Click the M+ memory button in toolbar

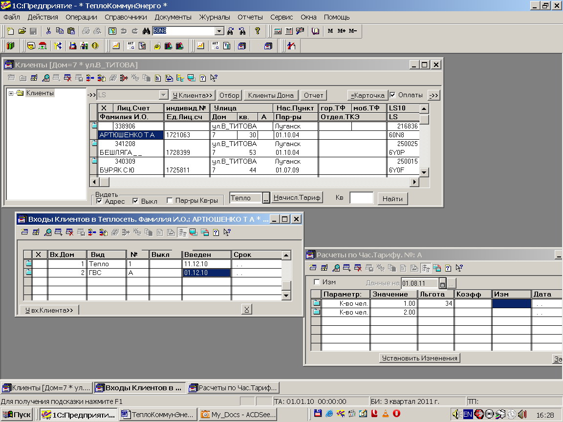tap(342, 31)
